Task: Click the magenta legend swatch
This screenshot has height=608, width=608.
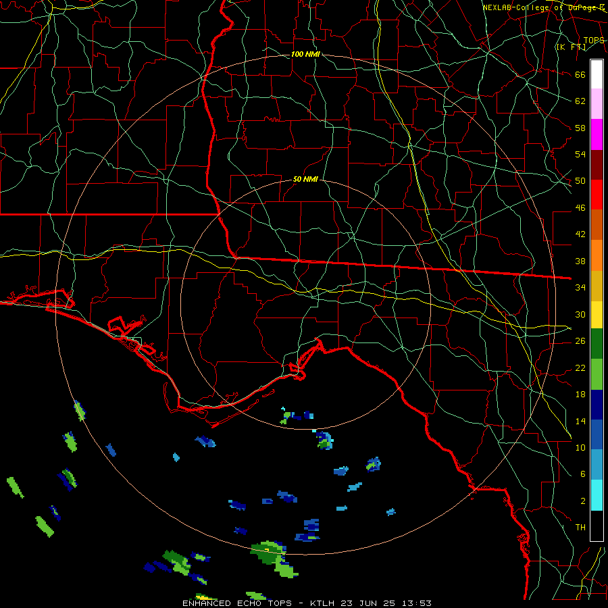Action: tap(597, 134)
